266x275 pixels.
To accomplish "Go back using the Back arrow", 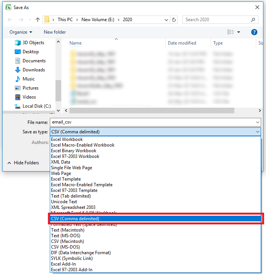I will pos(10,20).
